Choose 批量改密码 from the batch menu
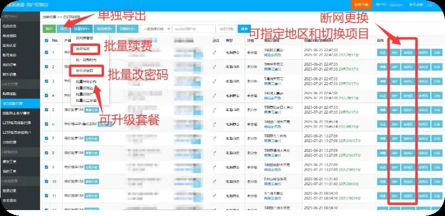445x216 pixels. 85,71
